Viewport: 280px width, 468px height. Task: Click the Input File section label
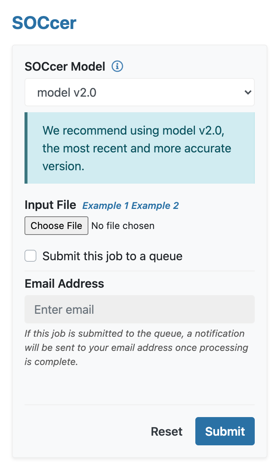(x=50, y=205)
